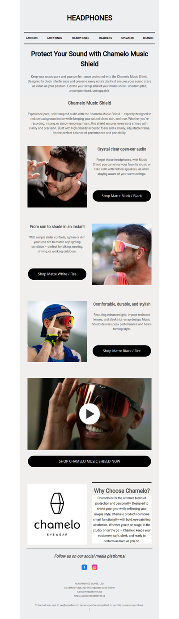Click Shop Chamelo Music Shield Now button
The height and width of the screenshot is (619, 179).
coord(89,461)
